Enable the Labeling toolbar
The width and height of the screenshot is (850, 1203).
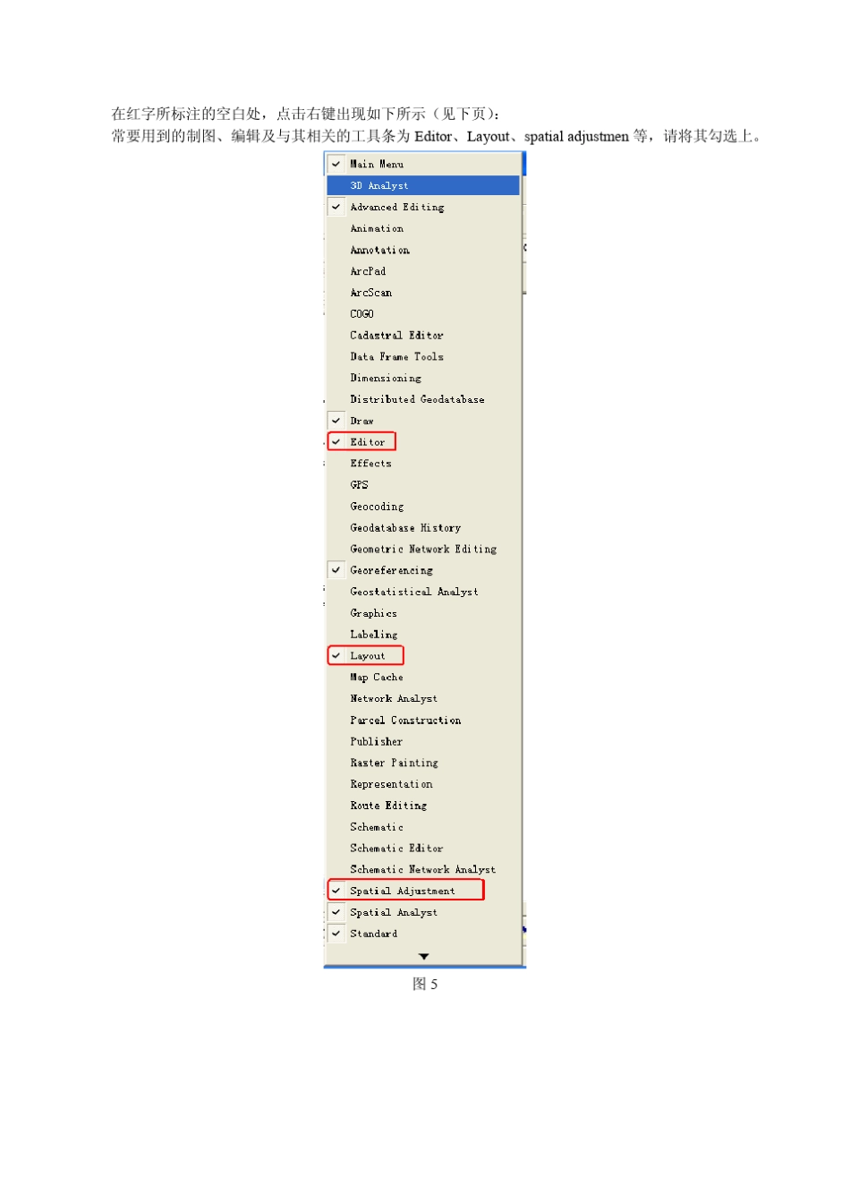tap(423, 635)
